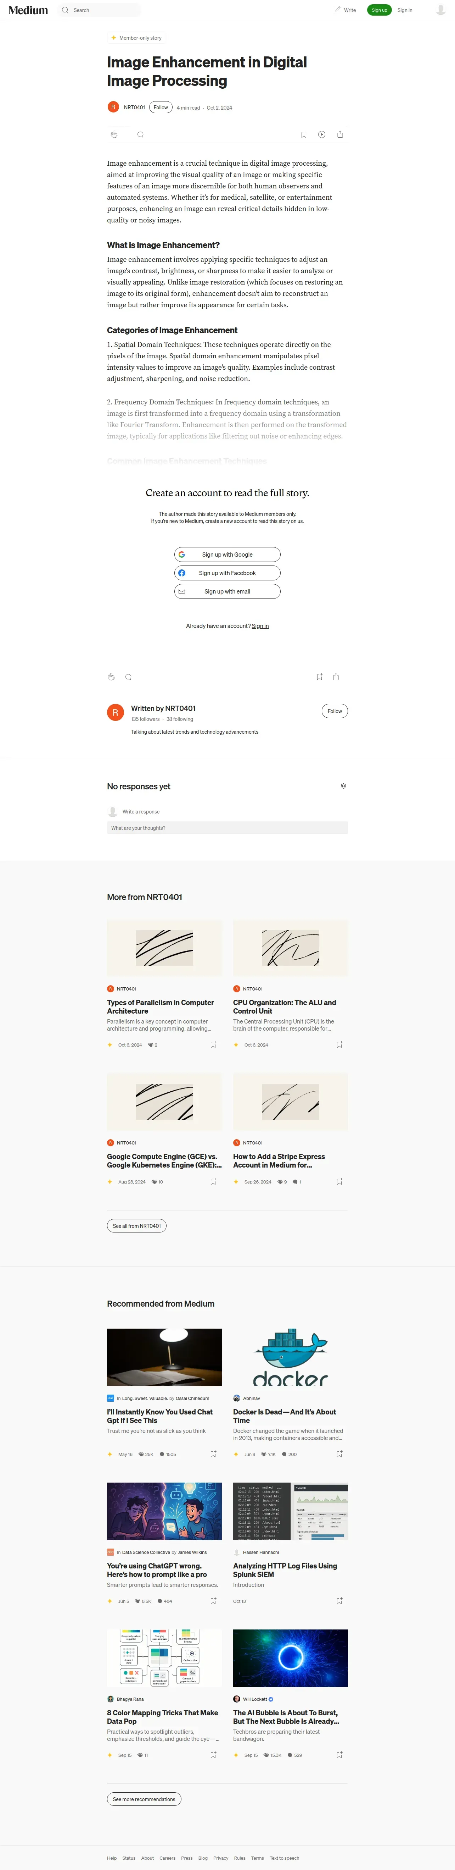Sign up with Google

227,555
